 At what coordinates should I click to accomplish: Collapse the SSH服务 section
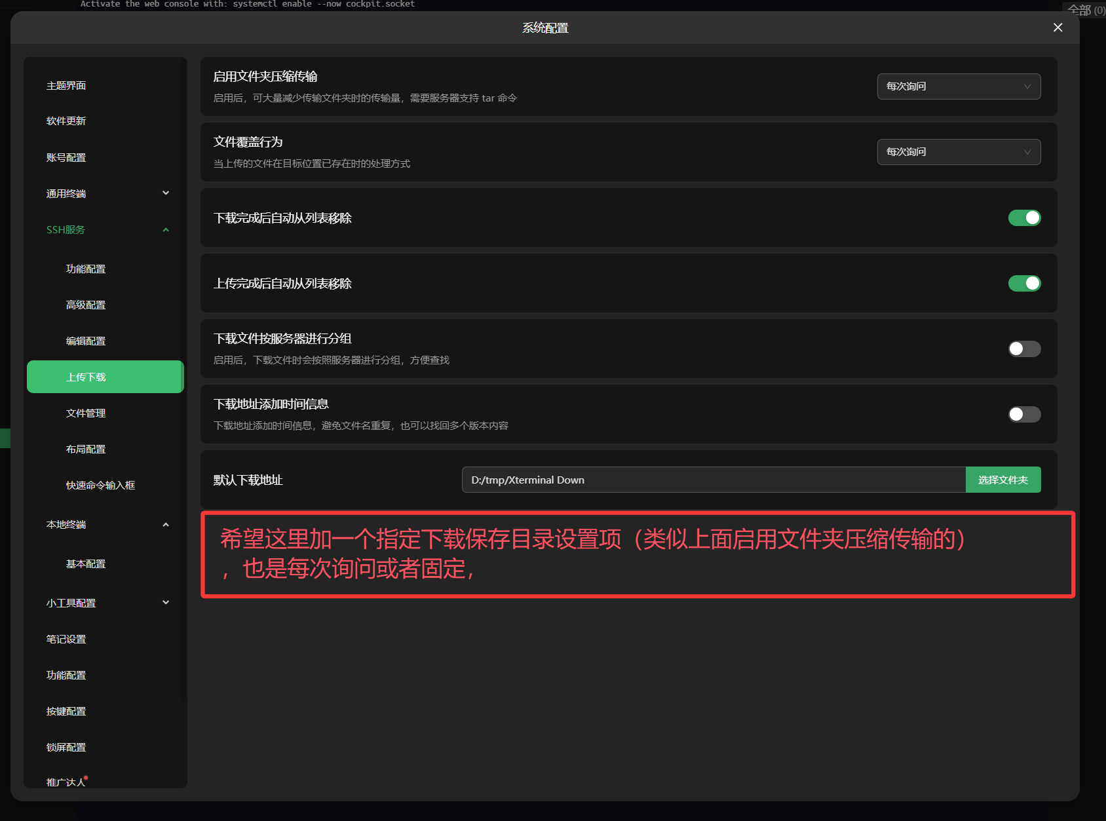click(x=105, y=229)
